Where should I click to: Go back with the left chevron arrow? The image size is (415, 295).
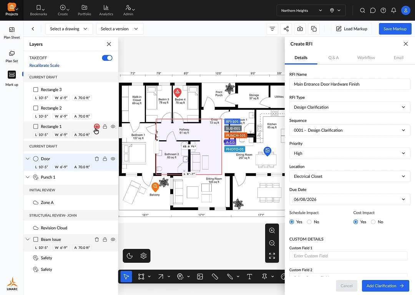click(33, 29)
